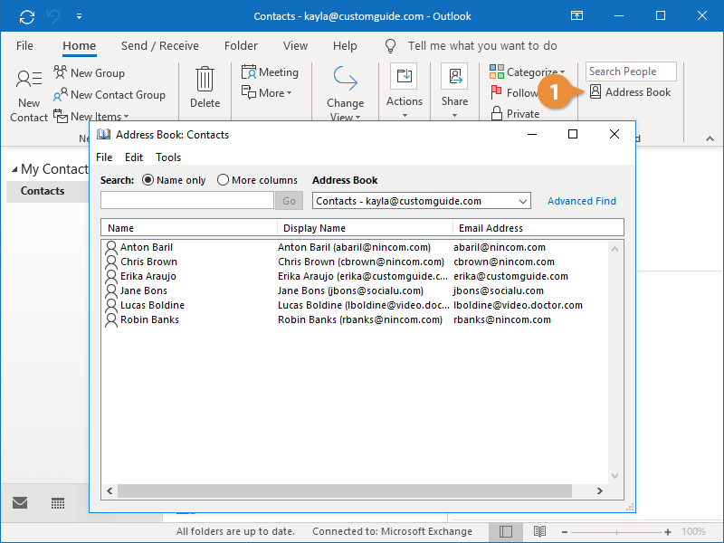Open the Change View dropdown
The height and width of the screenshot is (543, 724).
(345, 94)
